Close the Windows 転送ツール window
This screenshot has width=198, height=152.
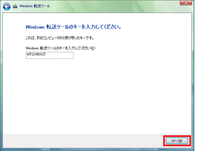click(x=186, y=3)
